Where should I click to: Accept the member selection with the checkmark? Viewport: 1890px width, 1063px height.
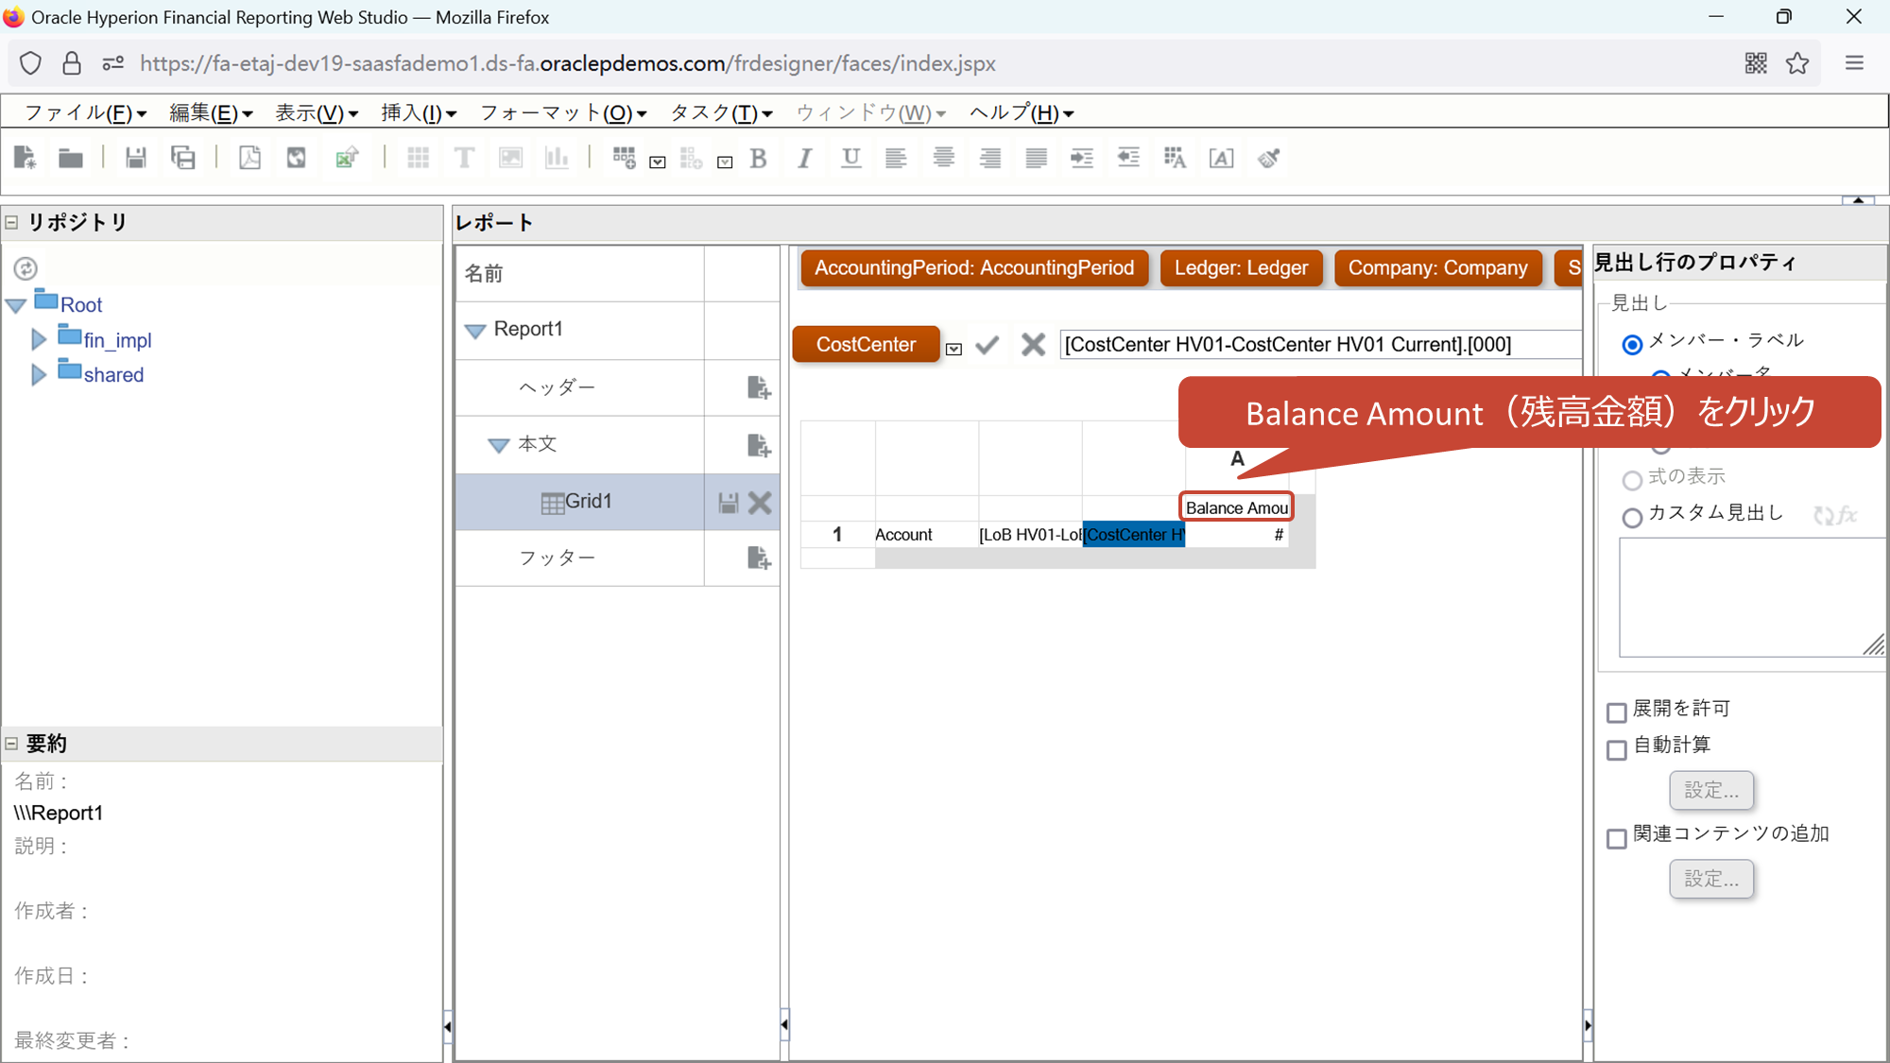(988, 345)
